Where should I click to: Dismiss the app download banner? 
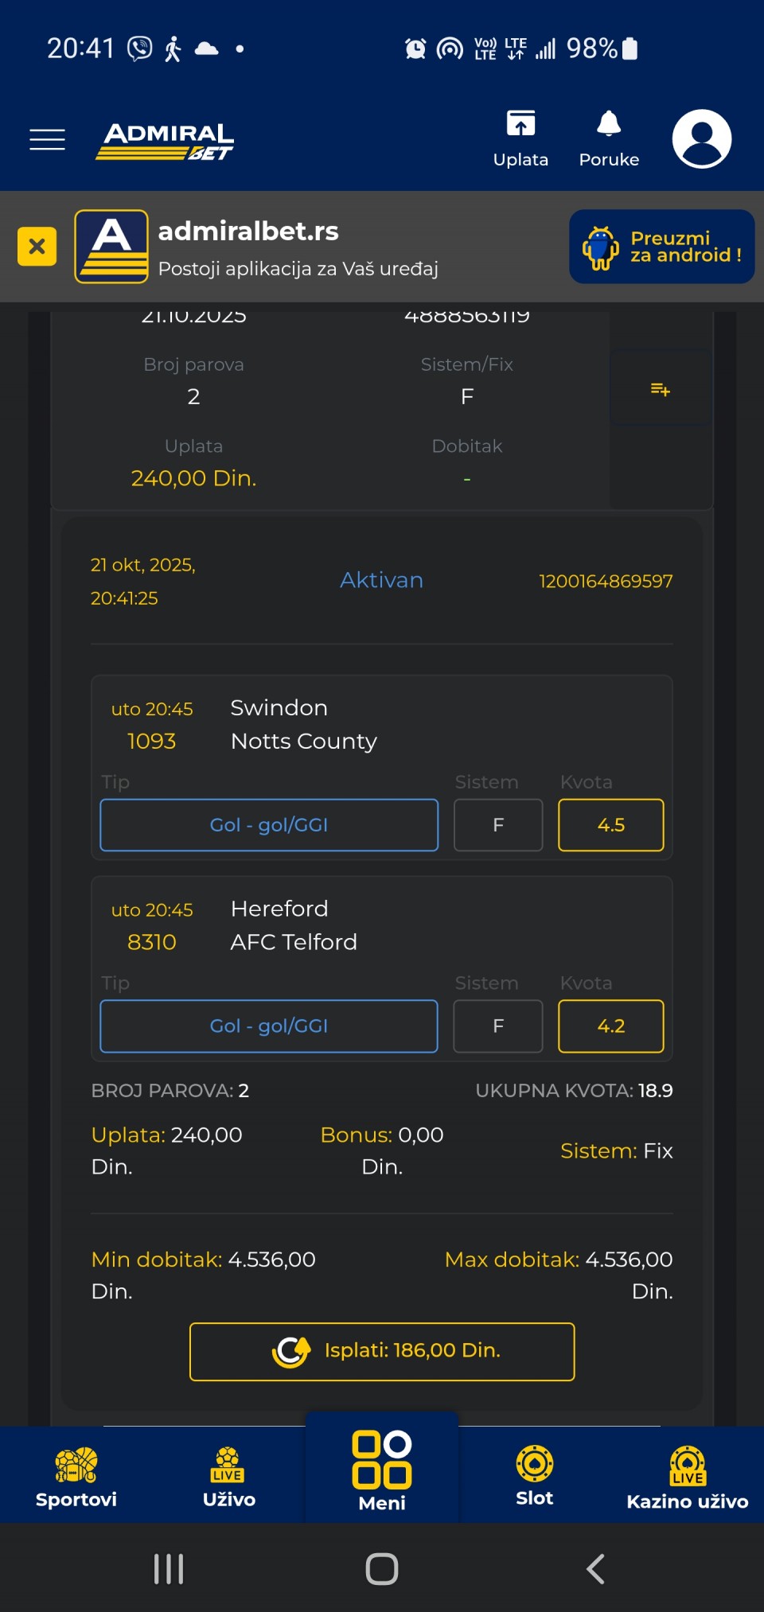[x=37, y=247]
